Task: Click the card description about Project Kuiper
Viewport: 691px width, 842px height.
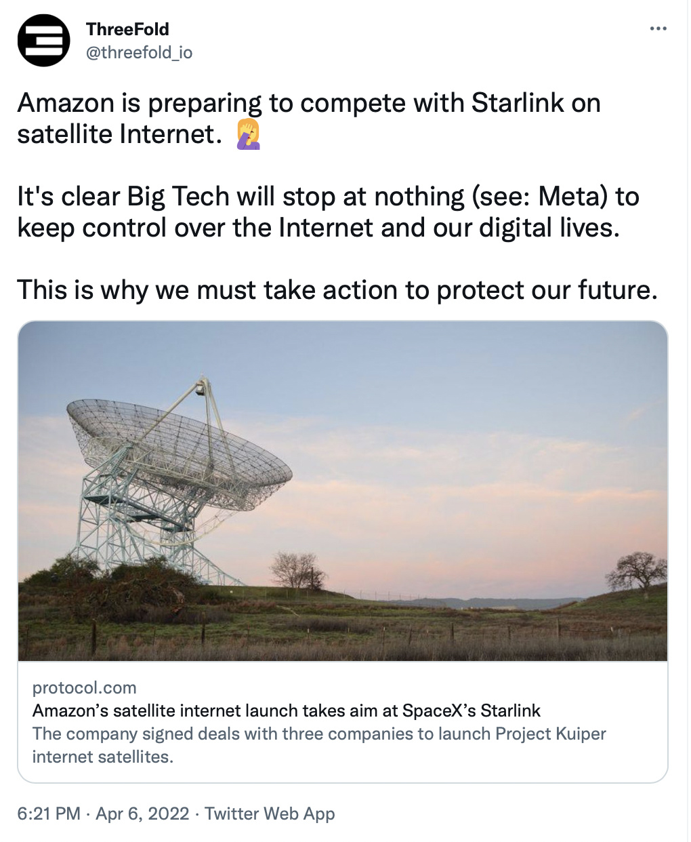Action: pos(319,745)
